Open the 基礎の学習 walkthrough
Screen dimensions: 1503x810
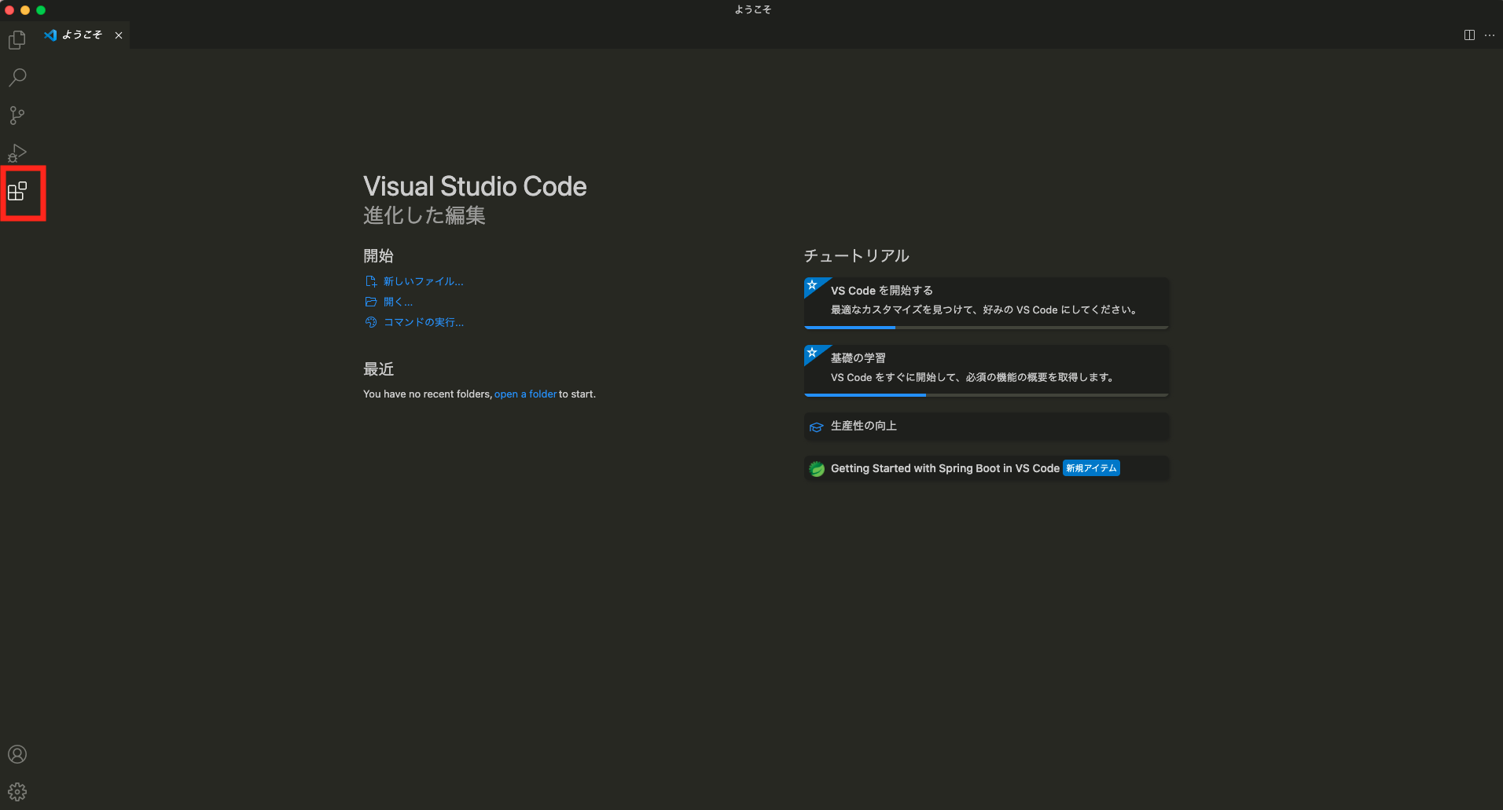986,370
